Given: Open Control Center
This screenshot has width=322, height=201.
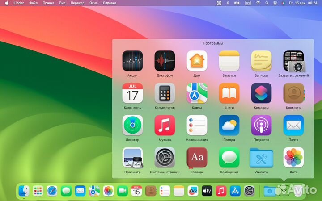Looking at the screenshot, I should click(275, 3).
